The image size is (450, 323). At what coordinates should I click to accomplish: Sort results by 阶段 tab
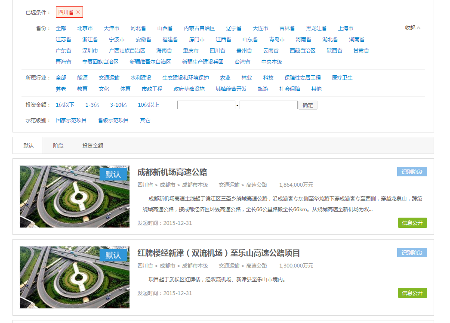tap(58, 145)
